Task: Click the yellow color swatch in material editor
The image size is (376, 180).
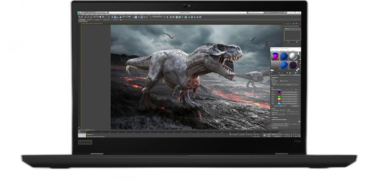Action: point(279,99)
